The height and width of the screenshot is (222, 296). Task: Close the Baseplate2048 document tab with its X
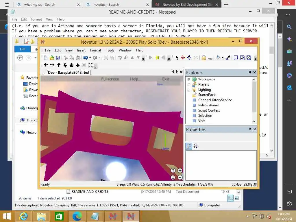pyautogui.click(x=181, y=72)
